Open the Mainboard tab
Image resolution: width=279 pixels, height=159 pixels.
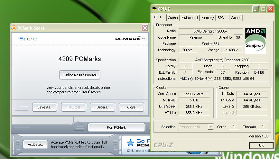(190, 18)
